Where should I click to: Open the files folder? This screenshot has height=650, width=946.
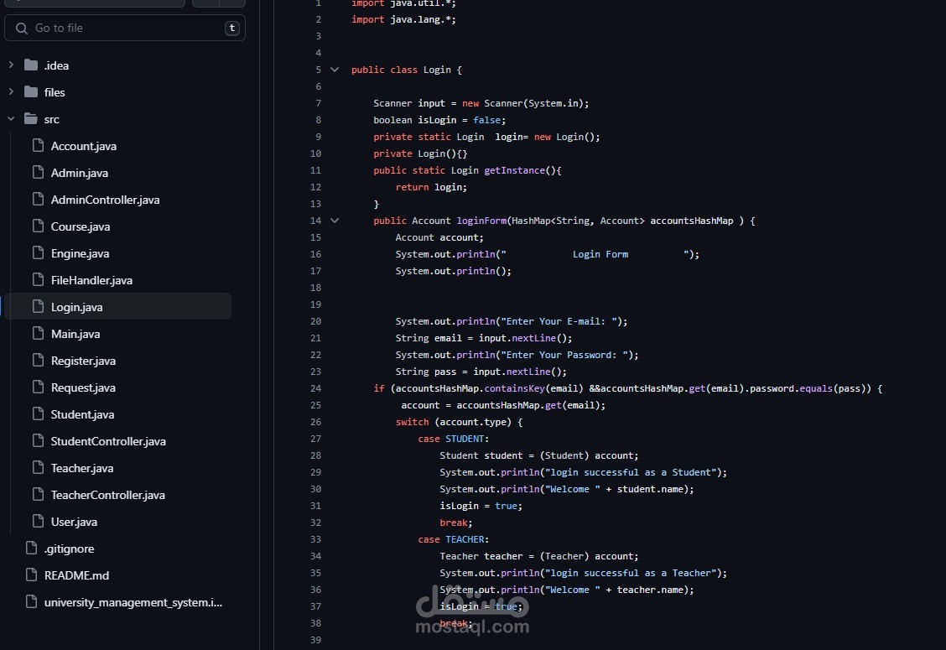pos(55,92)
